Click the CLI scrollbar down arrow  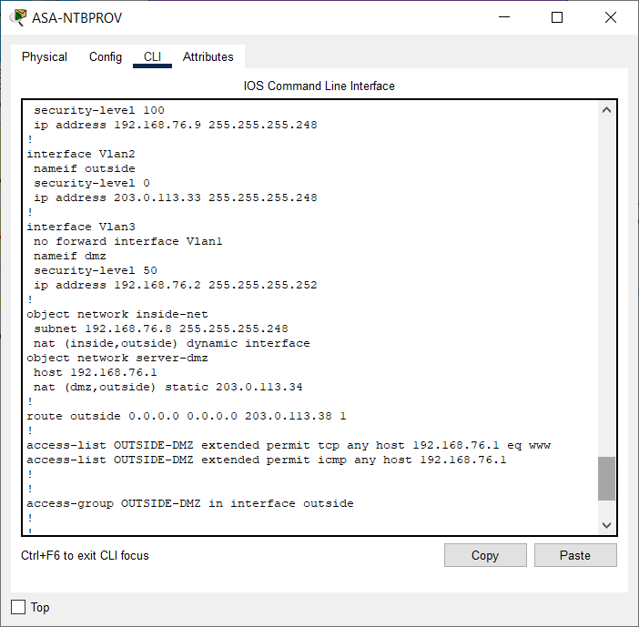[x=606, y=525]
